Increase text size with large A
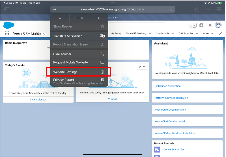 click(x=99, y=18)
